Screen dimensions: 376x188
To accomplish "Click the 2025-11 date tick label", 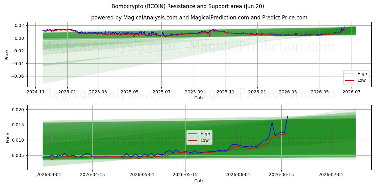I will (x=226, y=92).
